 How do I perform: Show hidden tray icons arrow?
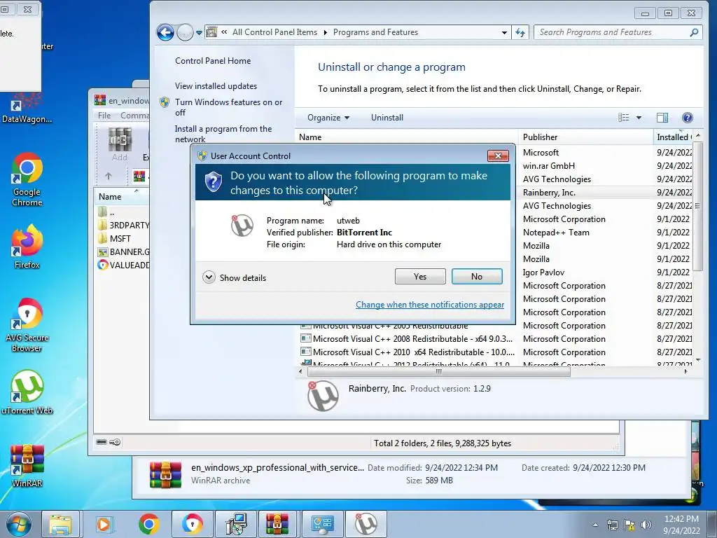pyautogui.click(x=595, y=525)
